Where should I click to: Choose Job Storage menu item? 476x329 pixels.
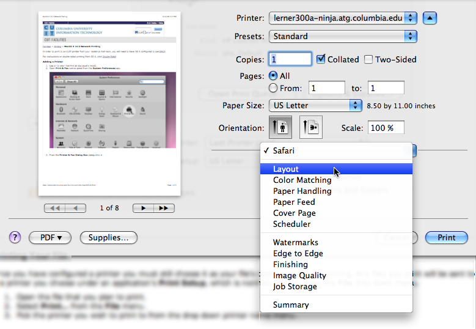(x=336, y=286)
